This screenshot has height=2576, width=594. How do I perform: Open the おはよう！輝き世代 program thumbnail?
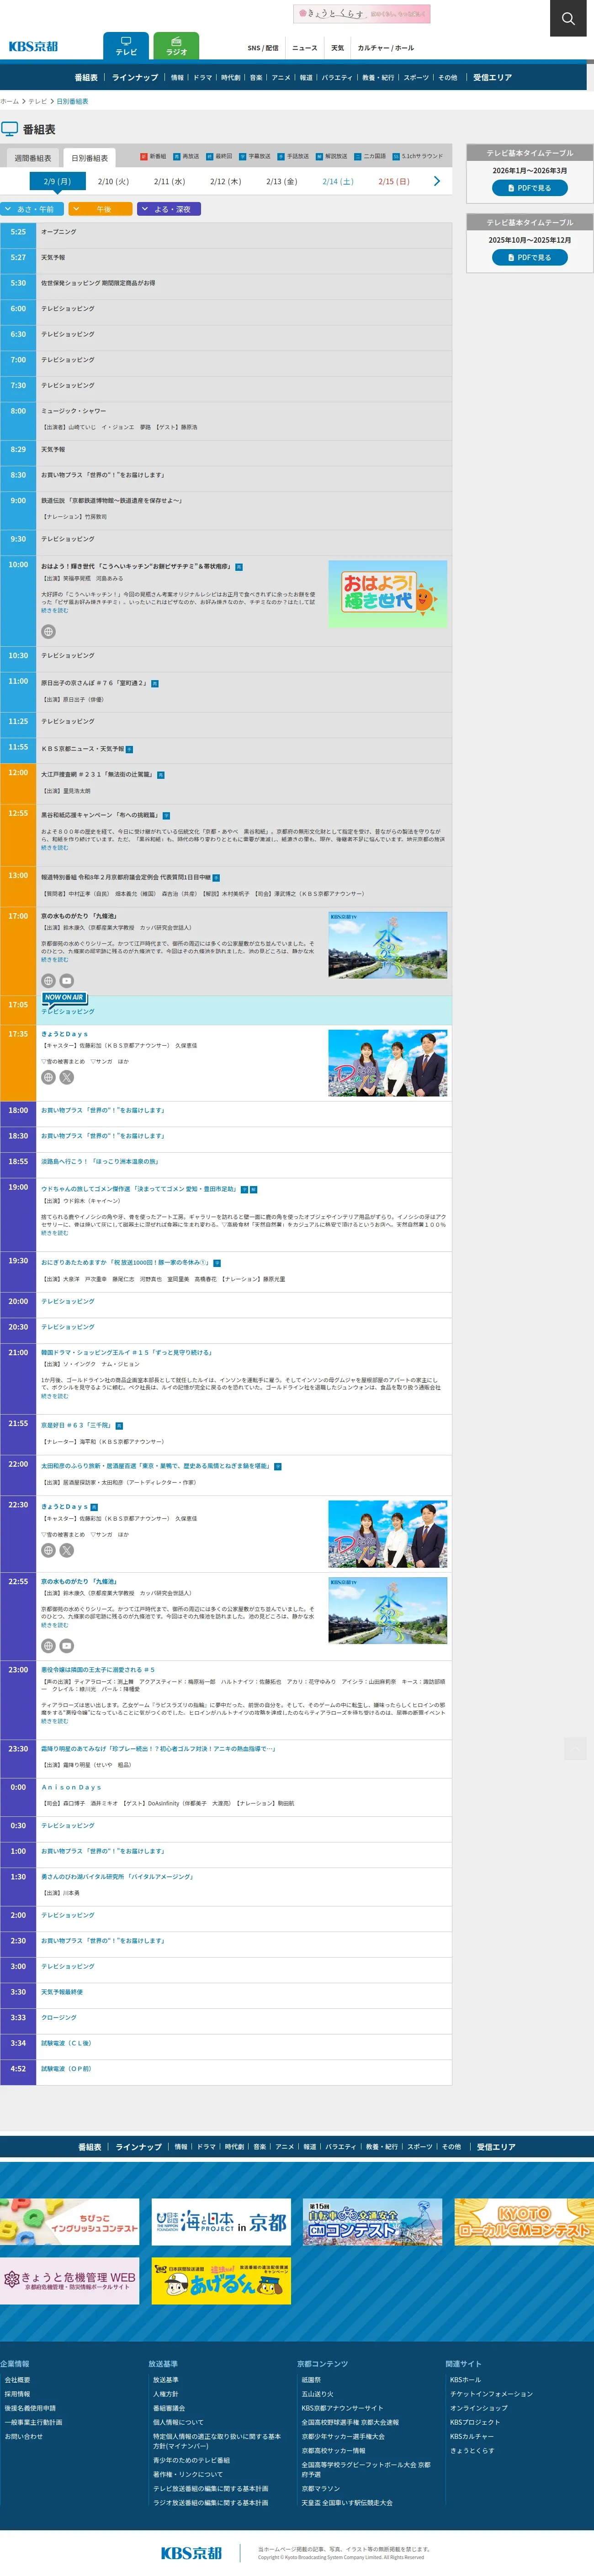387,594
